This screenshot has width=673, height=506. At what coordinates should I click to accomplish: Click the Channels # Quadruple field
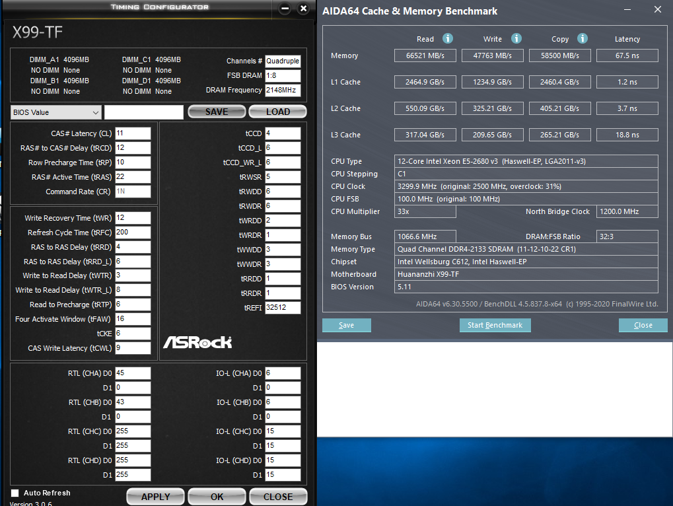pyautogui.click(x=283, y=61)
